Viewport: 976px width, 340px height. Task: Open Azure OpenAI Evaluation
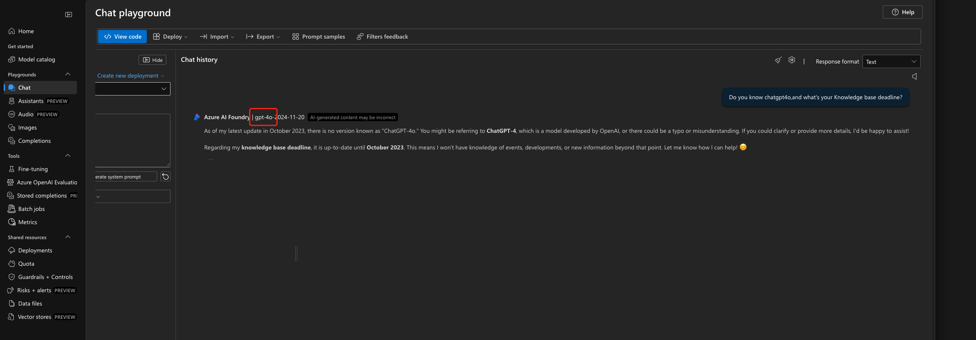tap(42, 182)
